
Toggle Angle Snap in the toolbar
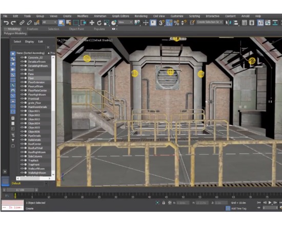pos(169,23)
